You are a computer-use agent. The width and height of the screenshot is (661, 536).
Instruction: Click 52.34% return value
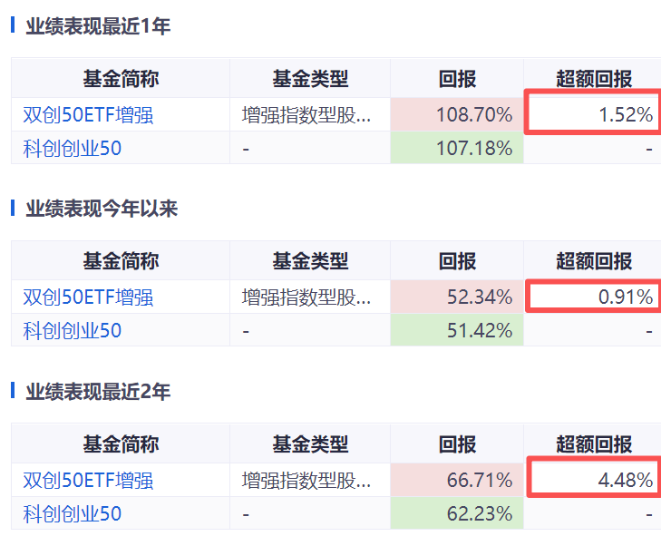[x=480, y=297]
